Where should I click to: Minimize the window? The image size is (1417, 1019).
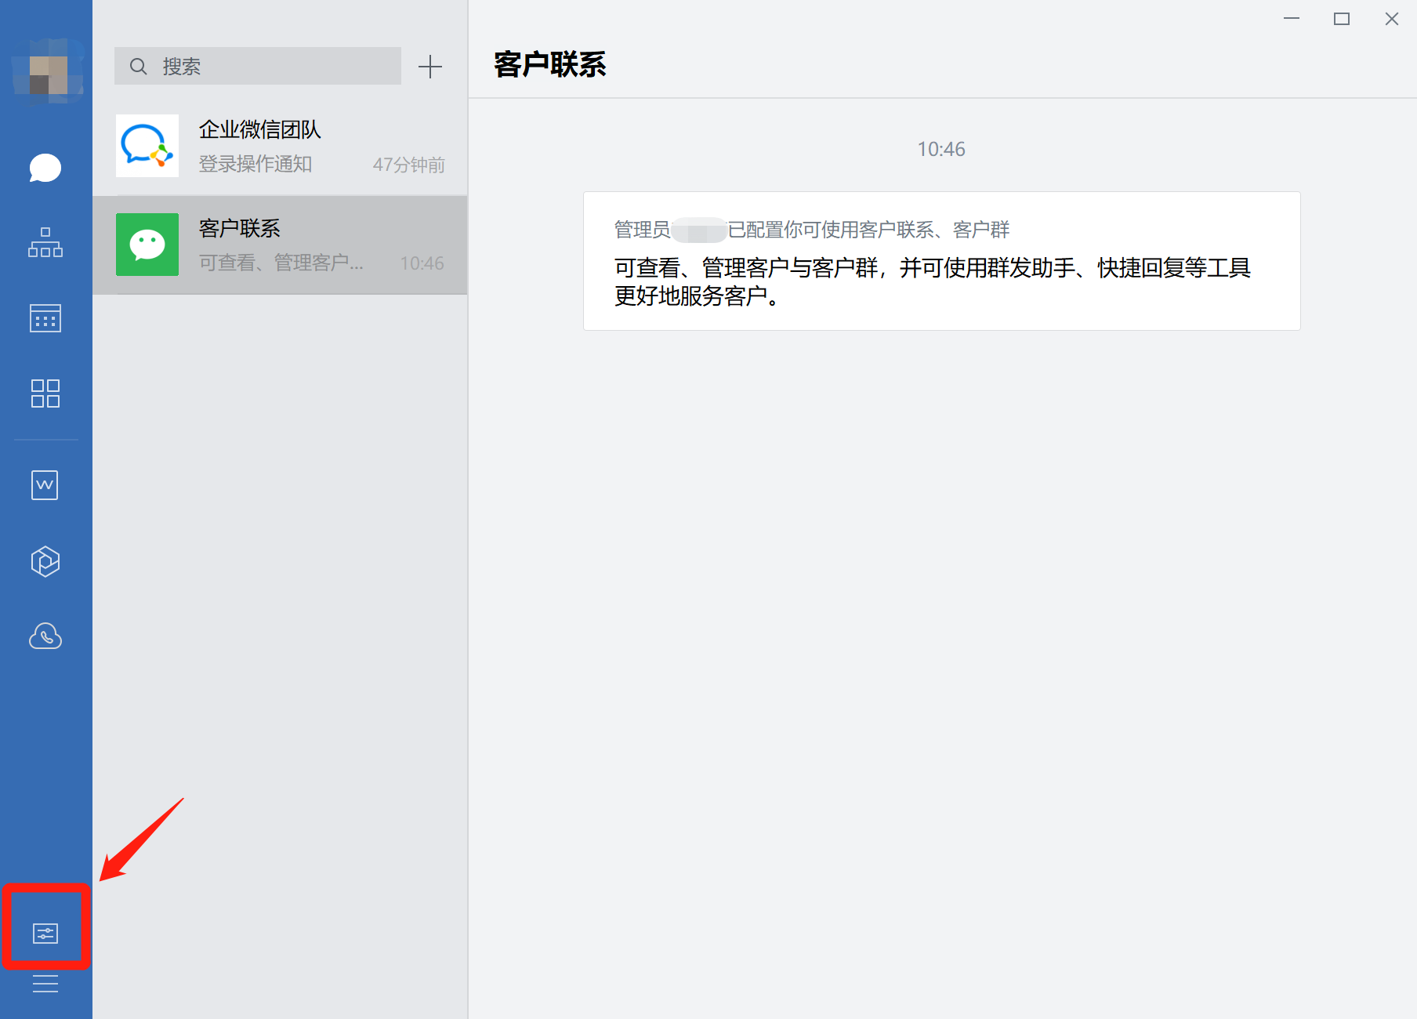[1292, 19]
